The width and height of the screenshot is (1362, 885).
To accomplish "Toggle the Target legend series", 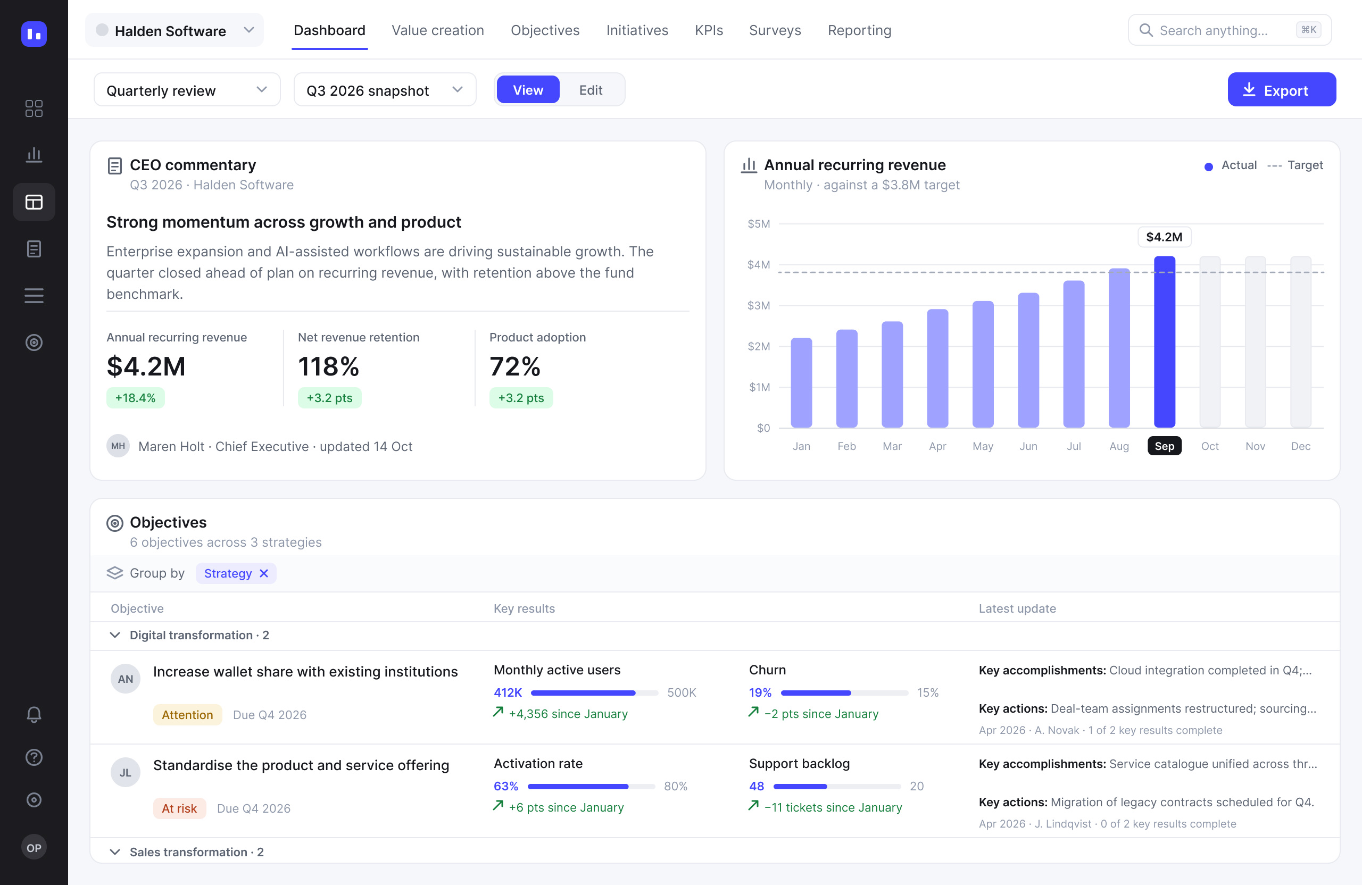I will click(1295, 165).
